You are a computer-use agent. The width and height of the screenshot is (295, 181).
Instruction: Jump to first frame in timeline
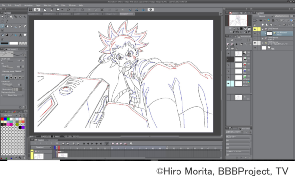click(x=84, y=143)
